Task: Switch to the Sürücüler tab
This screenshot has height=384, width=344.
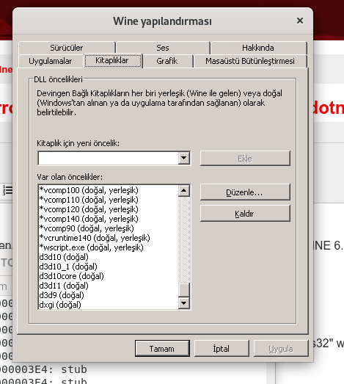Action: [67, 48]
